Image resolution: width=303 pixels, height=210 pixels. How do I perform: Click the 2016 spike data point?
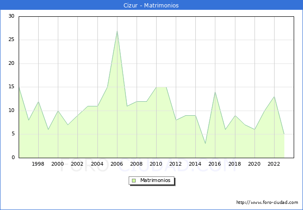(x=215, y=91)
